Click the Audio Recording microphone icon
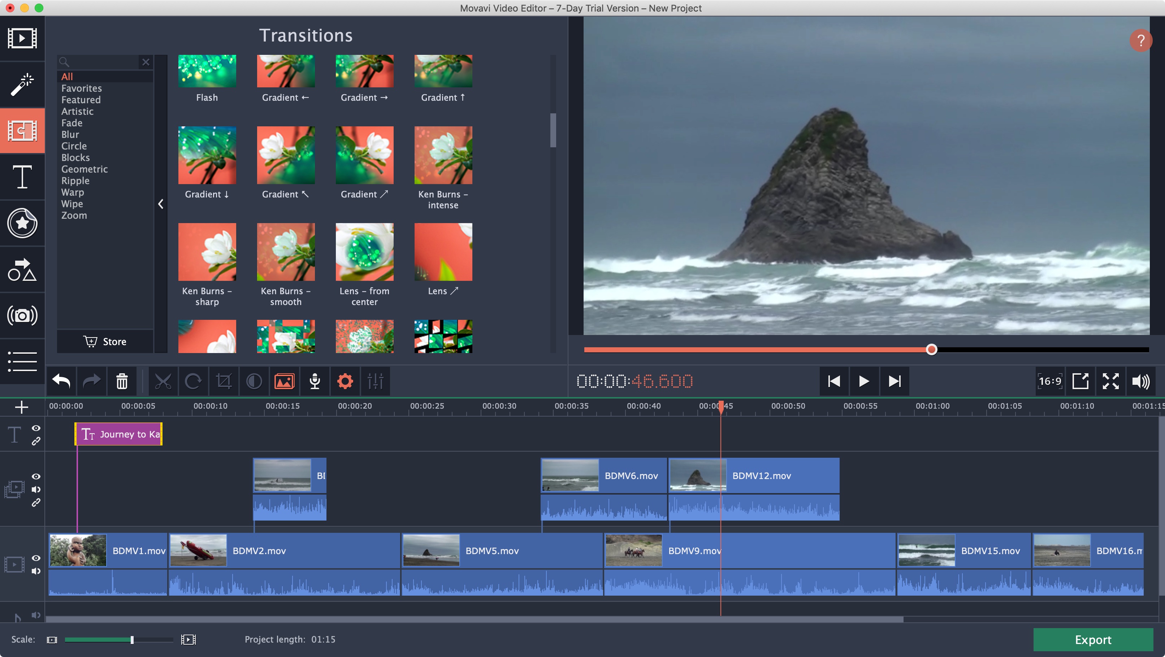Viewport: 1165px width, 657px height. pyautogui.click(x=315, y=381)
